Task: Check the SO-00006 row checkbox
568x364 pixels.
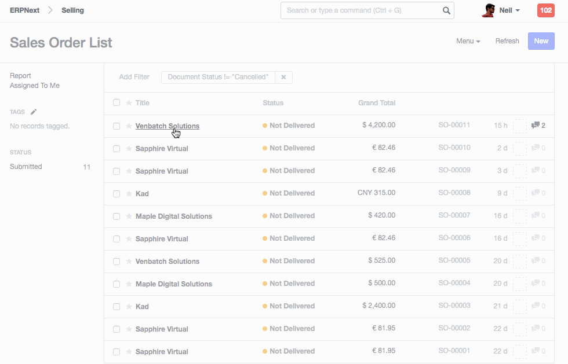Action: point(116,239)
